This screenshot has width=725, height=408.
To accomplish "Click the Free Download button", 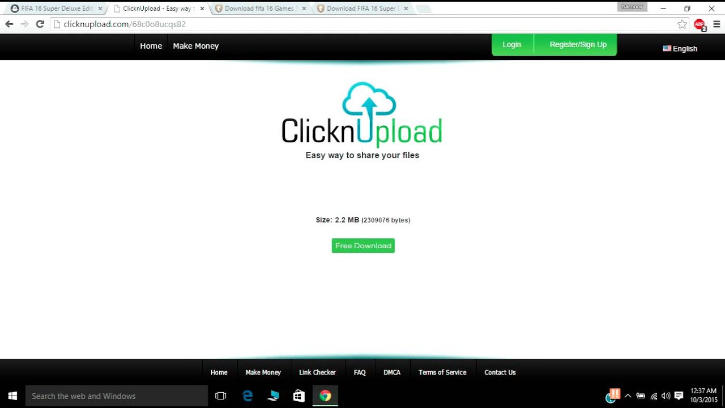I will [x=363, y=245].
